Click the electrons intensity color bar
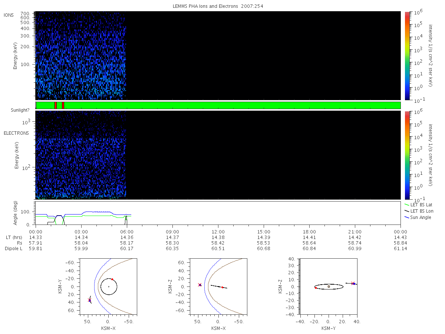The height and width of the screenshot is (334, 445). pyautogui.click(x=407, y=155)
